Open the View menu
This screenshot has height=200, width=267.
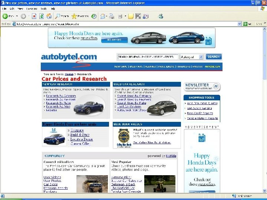tap(20, 9)
